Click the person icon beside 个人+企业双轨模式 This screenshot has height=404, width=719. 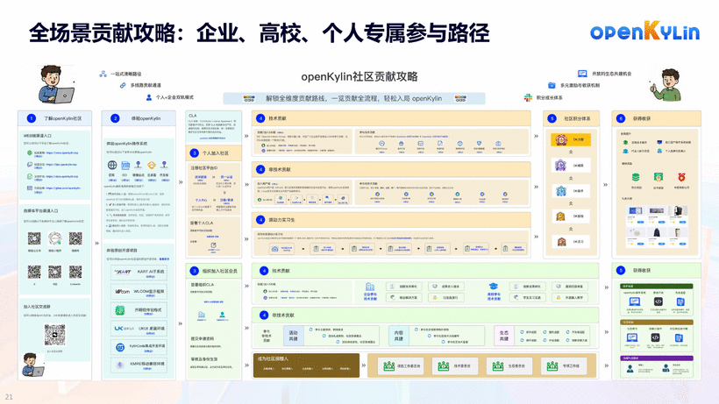tap(149, 97)
